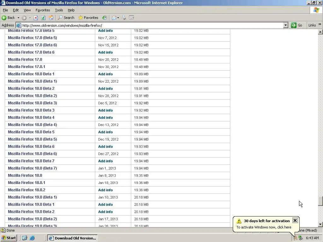Click Add info for Firefox 17.0 Beta 6
The image size is (323, 242).
coord(105,52)
